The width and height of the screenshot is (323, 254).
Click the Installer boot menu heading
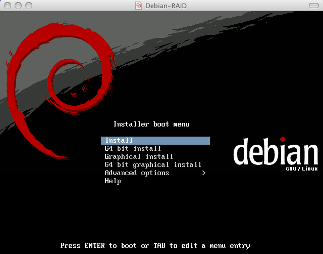(151, 124)
